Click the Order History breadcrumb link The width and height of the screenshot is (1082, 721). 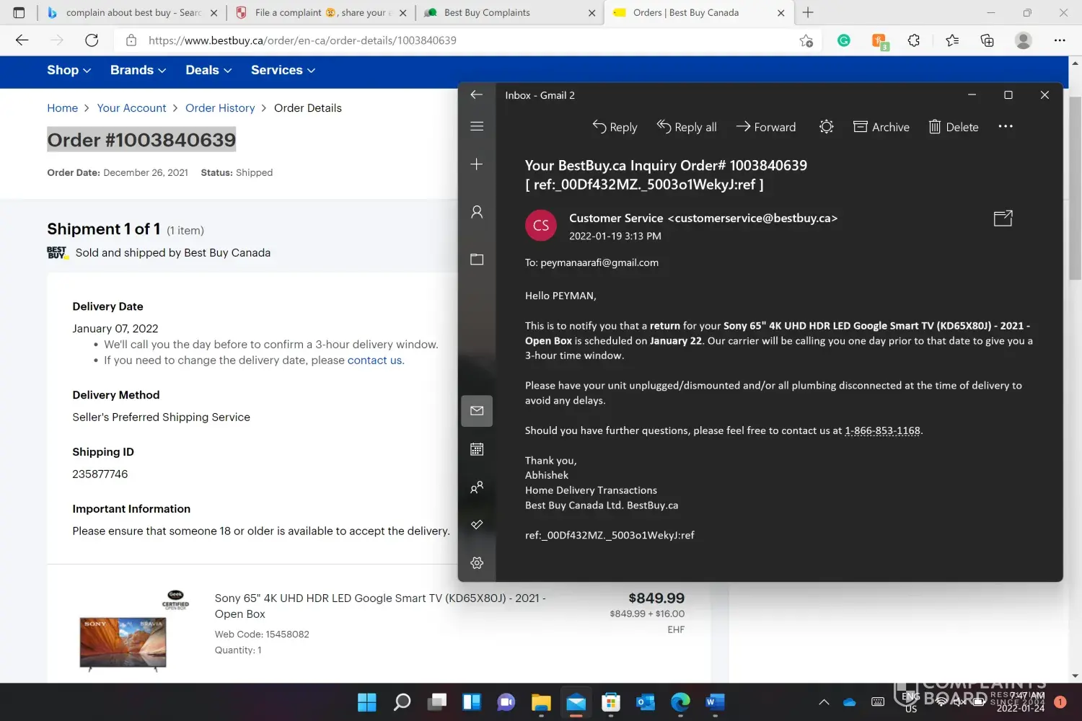click(x=220, y=108)
